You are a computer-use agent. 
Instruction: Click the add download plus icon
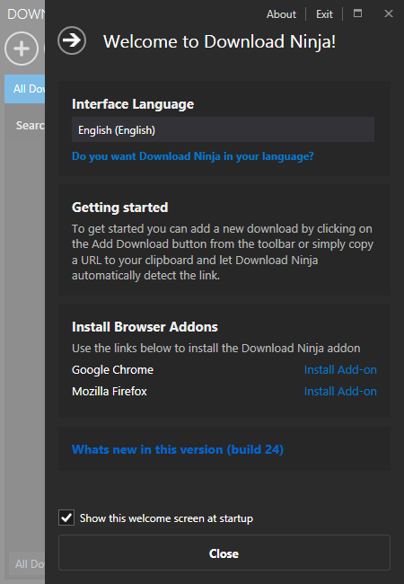tap(22, 49)
